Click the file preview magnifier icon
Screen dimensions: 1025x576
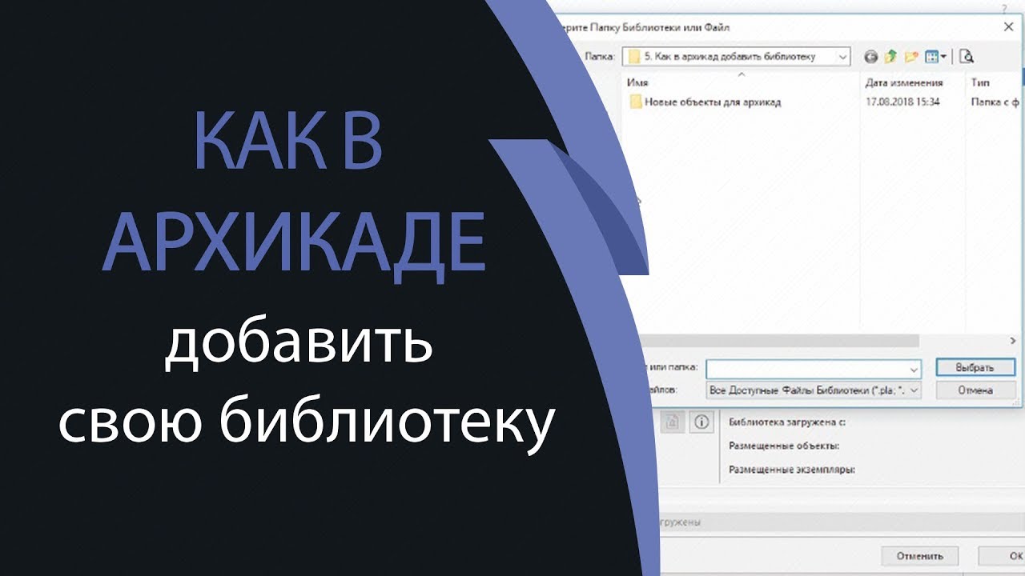[x=967, y=57]
